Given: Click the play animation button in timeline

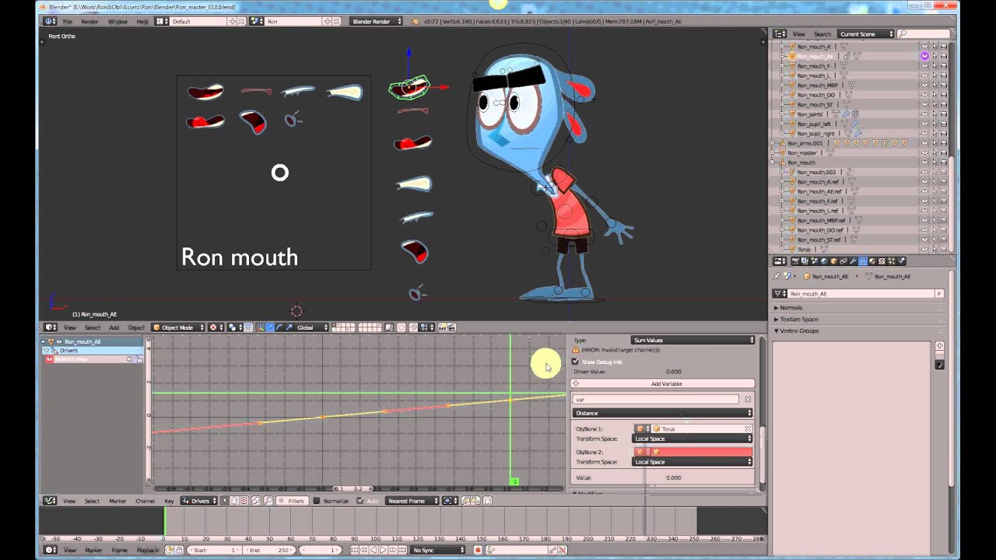Looking at the screenshot, I should tap(383, 550).
